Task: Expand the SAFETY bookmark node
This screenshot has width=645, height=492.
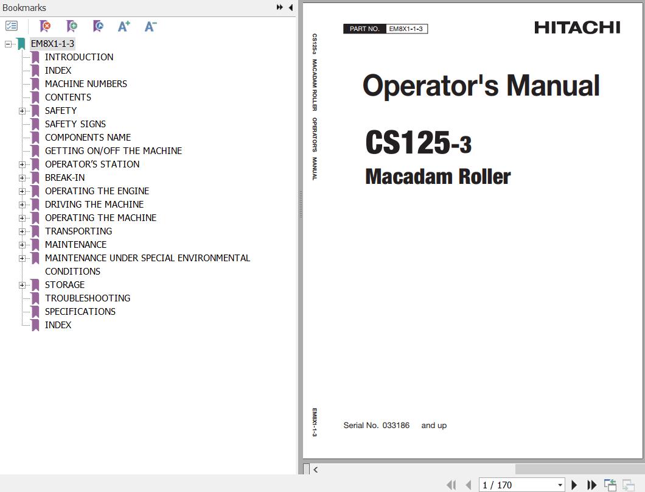Action: (x=22, y=111)
